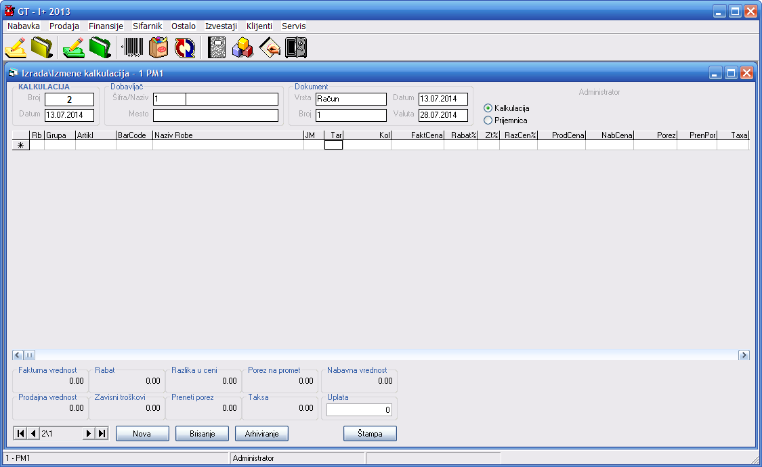Click the Uplata input field
Viewport: 762px width, 467px height.
(x=359, y=410)
